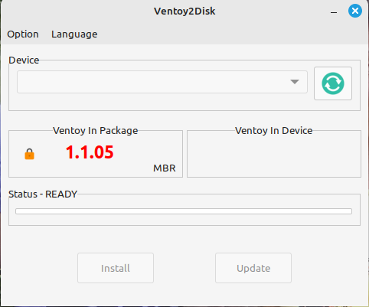Refresh the device list with the green icon
Screen dimensions: 369x307
coord(333,83)
